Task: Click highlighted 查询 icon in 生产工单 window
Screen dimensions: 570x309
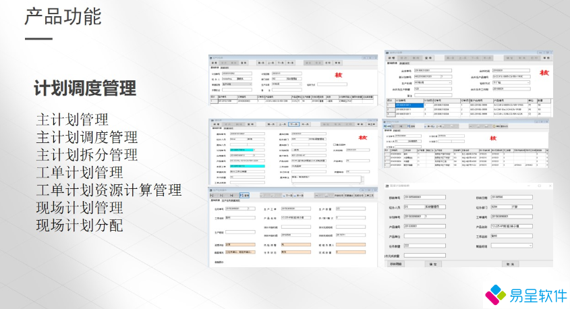Action: pyautogui.click(x=244, y=195)
